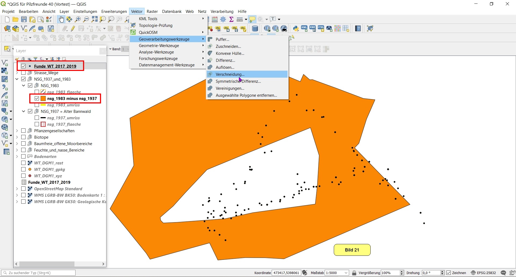
Task: Expand the Pflanzengesellschaften layer group
Action: [x=17, y=131]
